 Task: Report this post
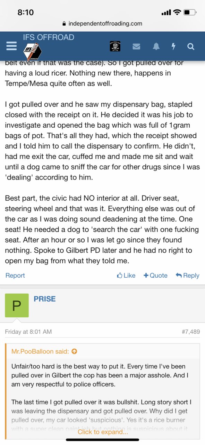[15, 275]
